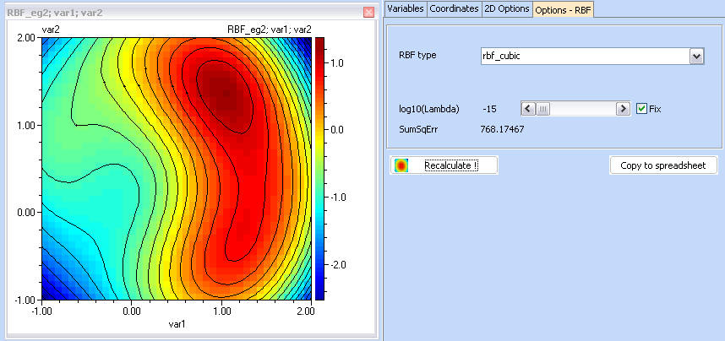
Task: Select the Options - RBF tab
Action: click(564, 8)
